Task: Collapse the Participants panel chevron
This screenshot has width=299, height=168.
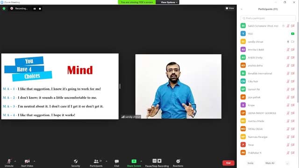Action: coord(242,9)
